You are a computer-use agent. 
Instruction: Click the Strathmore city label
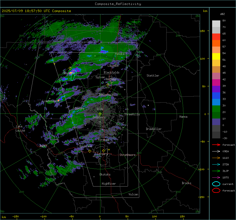pos(127,155)
